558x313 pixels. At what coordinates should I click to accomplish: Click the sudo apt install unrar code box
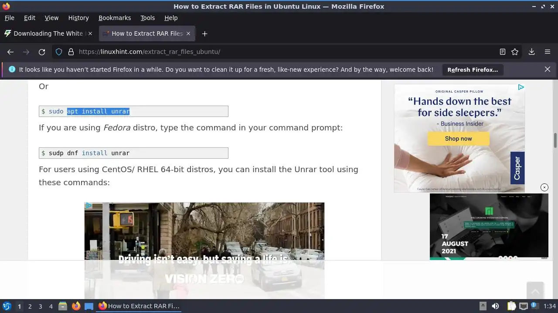(x=133, y=111)
